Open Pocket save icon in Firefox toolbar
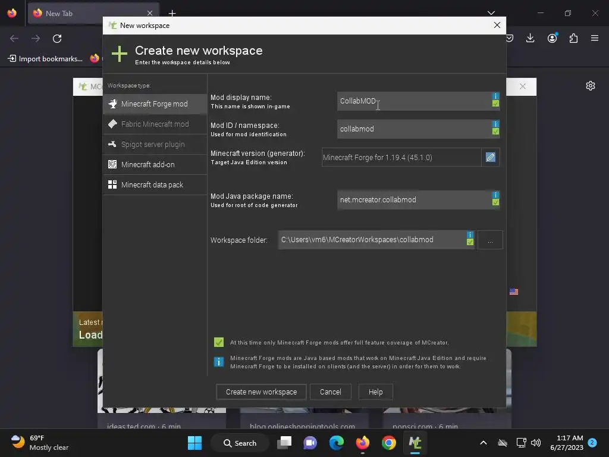The height and width of the screenshot is (457, 609). 510,38
